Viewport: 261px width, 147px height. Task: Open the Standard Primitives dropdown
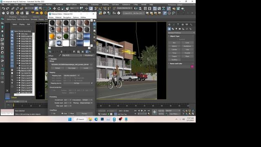coord(181,33)
